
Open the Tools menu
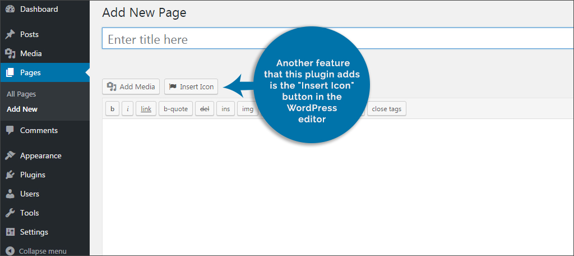[29, 213]
